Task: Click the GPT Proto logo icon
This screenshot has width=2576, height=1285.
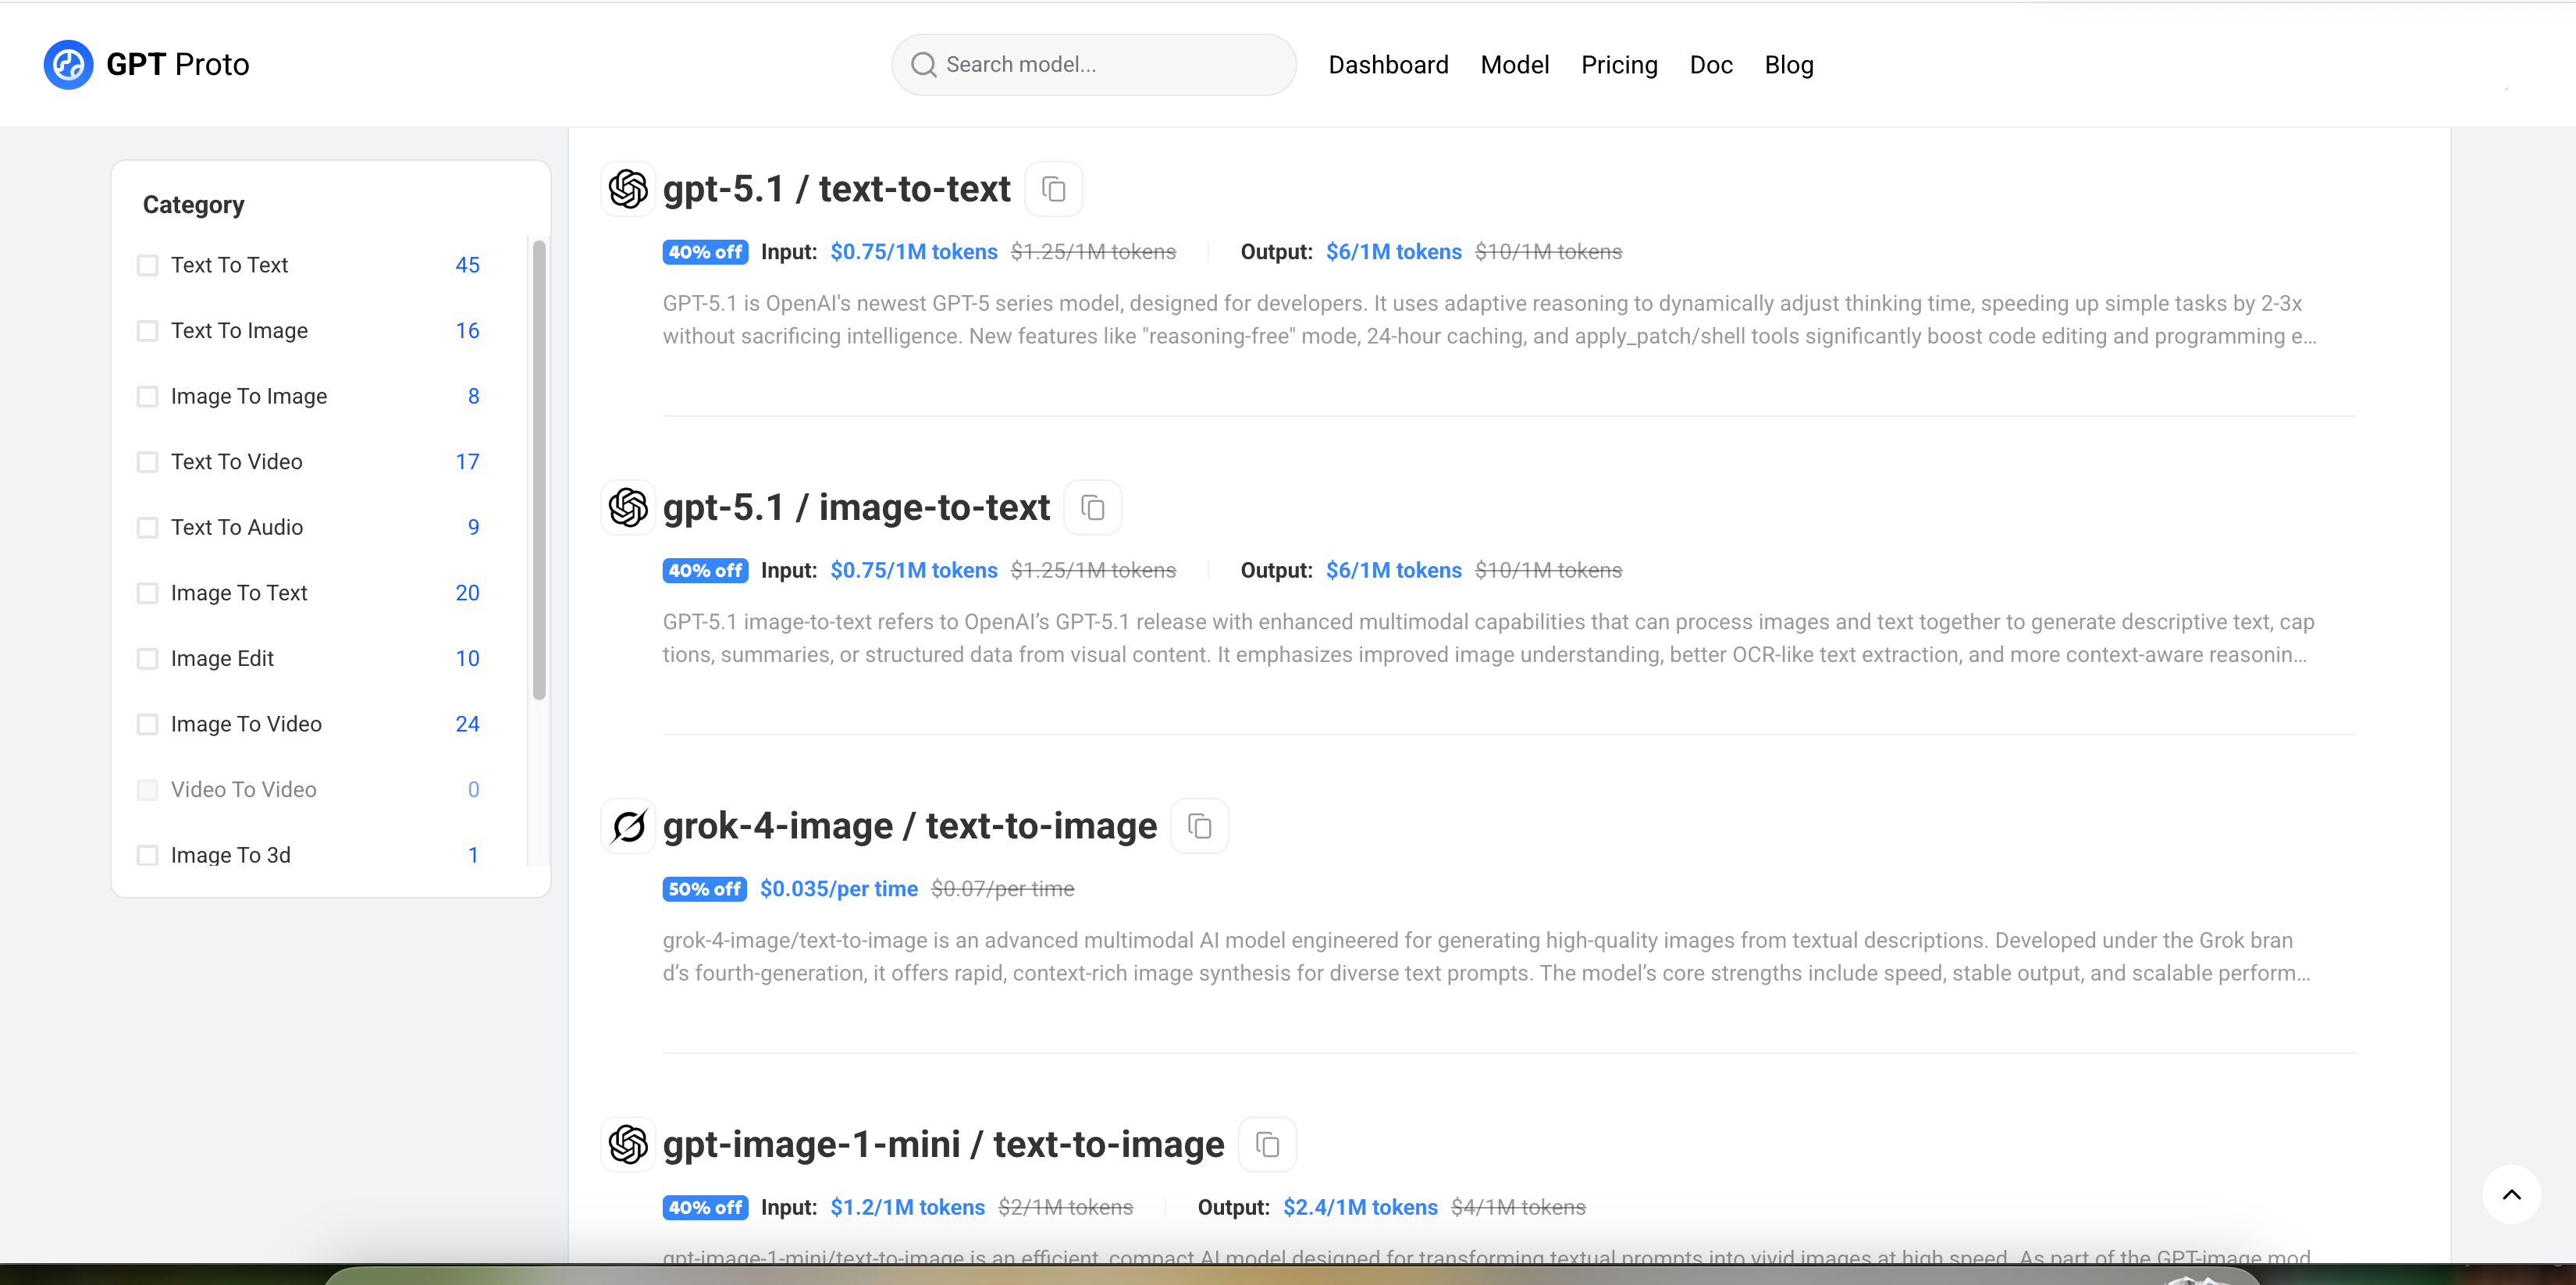Action: coord(68,65)
